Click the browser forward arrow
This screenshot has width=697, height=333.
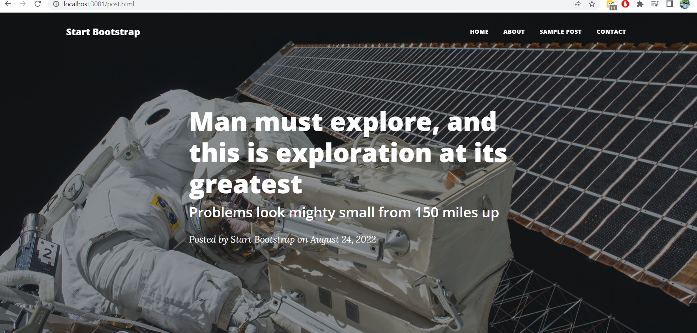23,4
